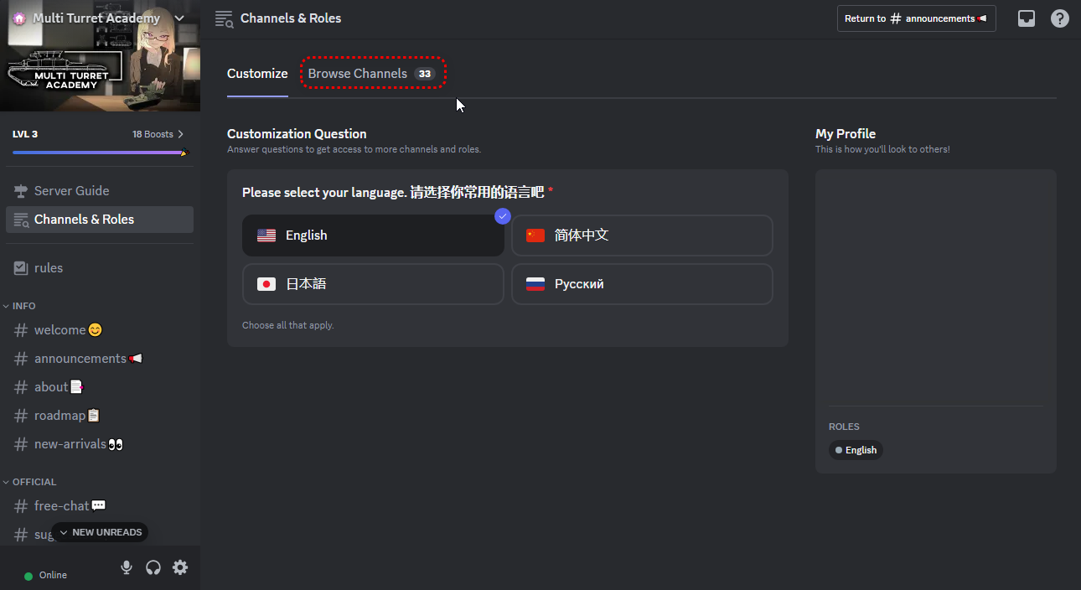1081x590 pixels.
Task: Open the Server Guide
Action: click(x=72, y=191)
